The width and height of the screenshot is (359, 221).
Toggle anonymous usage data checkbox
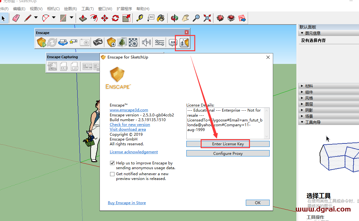[112, 163]
